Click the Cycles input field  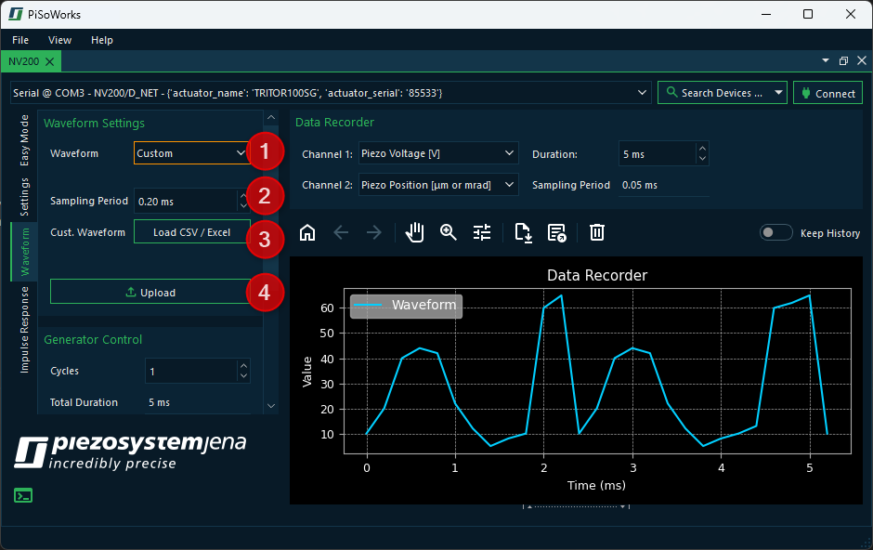click(191, 371)
